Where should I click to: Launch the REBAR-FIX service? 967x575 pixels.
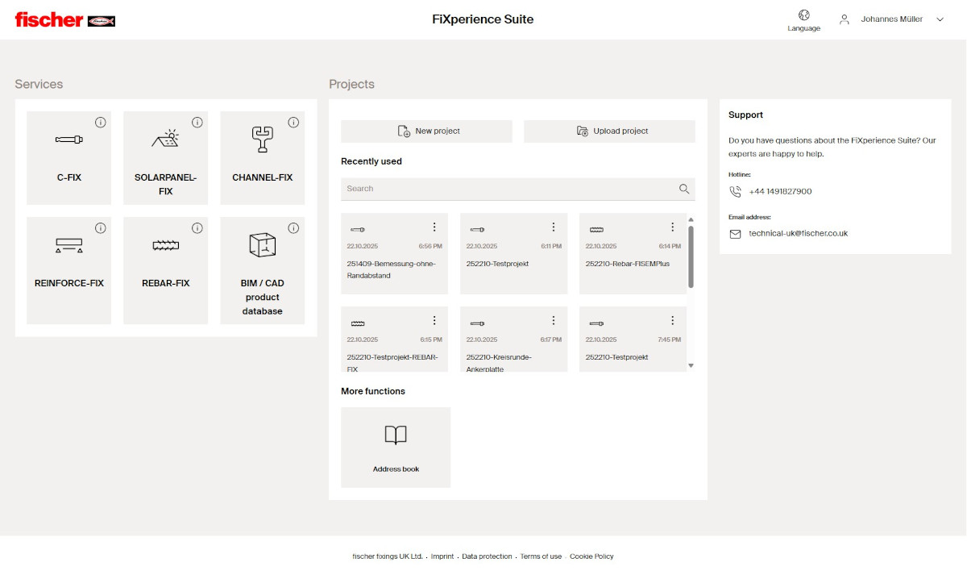tap(165, 270)
